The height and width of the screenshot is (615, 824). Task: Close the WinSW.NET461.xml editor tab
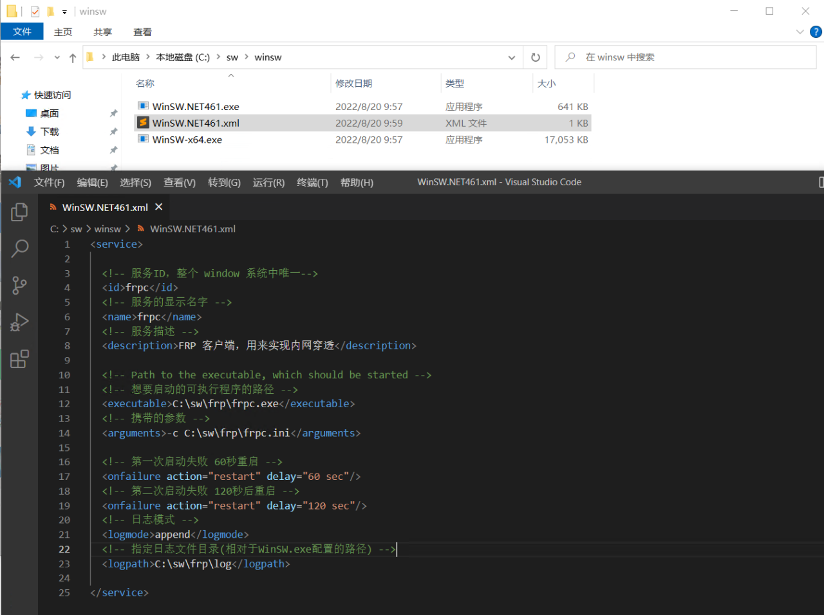(x=159, y=207)
